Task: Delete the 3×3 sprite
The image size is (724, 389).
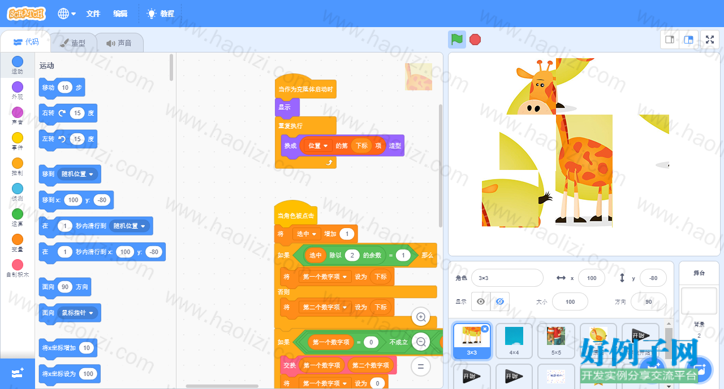Action: click(485, 329)
